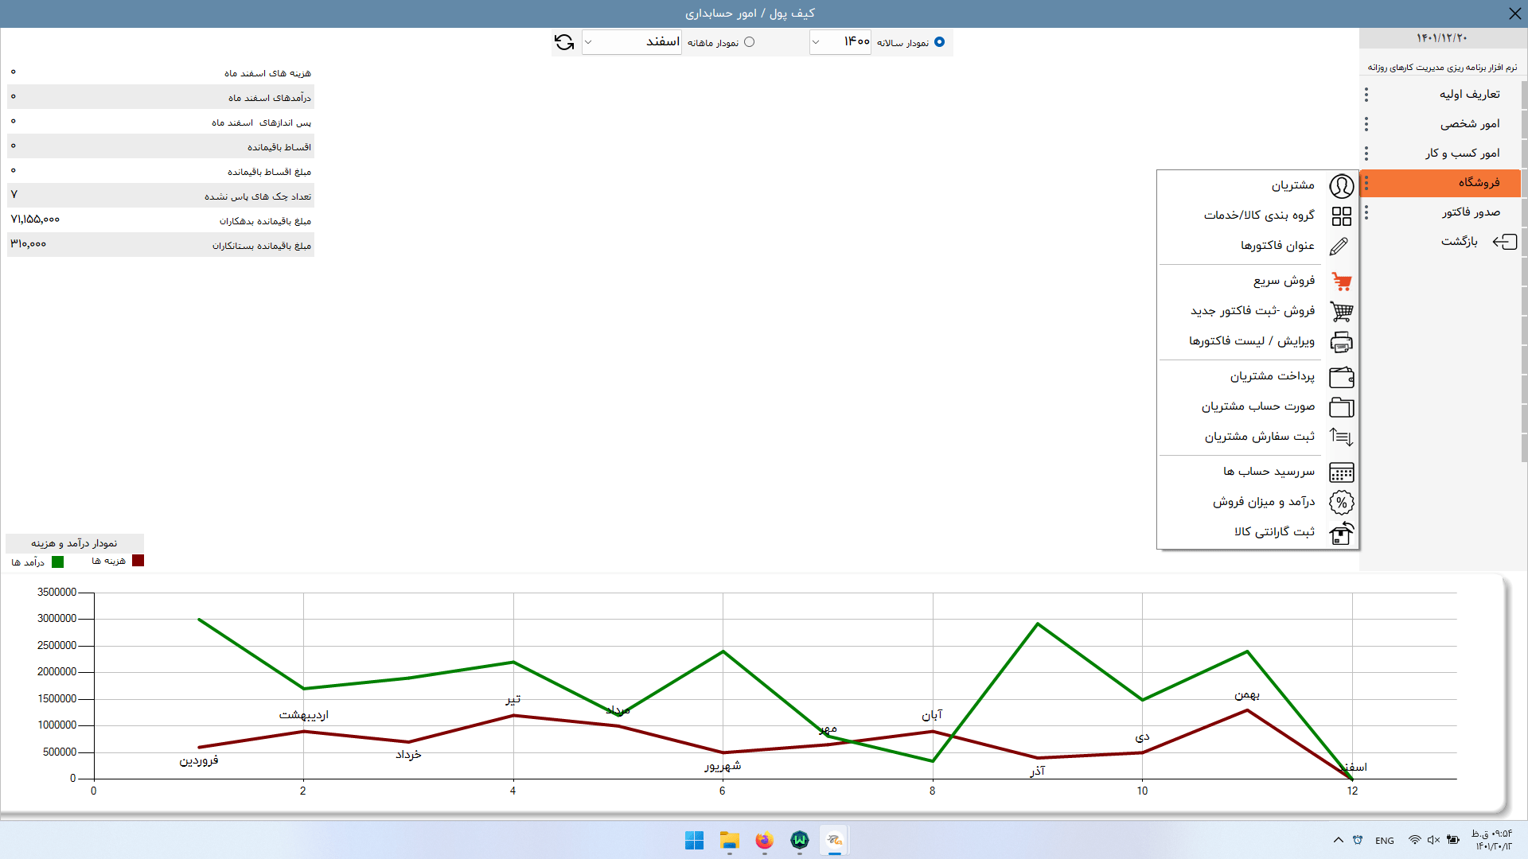Image resolution: width=1528 pixels, height=859 pixels.
Task: Click the orange cart icon for فروش سریع
Action: [x=1341, y=281]
